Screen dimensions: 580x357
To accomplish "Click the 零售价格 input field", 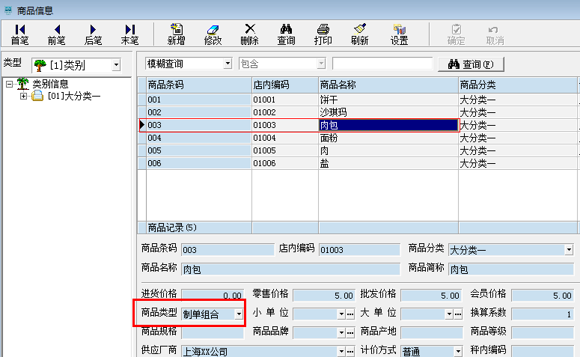I will [x=324, y=295].
